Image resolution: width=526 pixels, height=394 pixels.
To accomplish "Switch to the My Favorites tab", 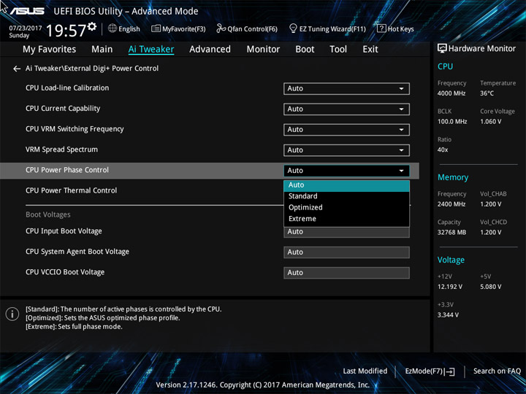I will pyautogui.click(x=50, y=50).
